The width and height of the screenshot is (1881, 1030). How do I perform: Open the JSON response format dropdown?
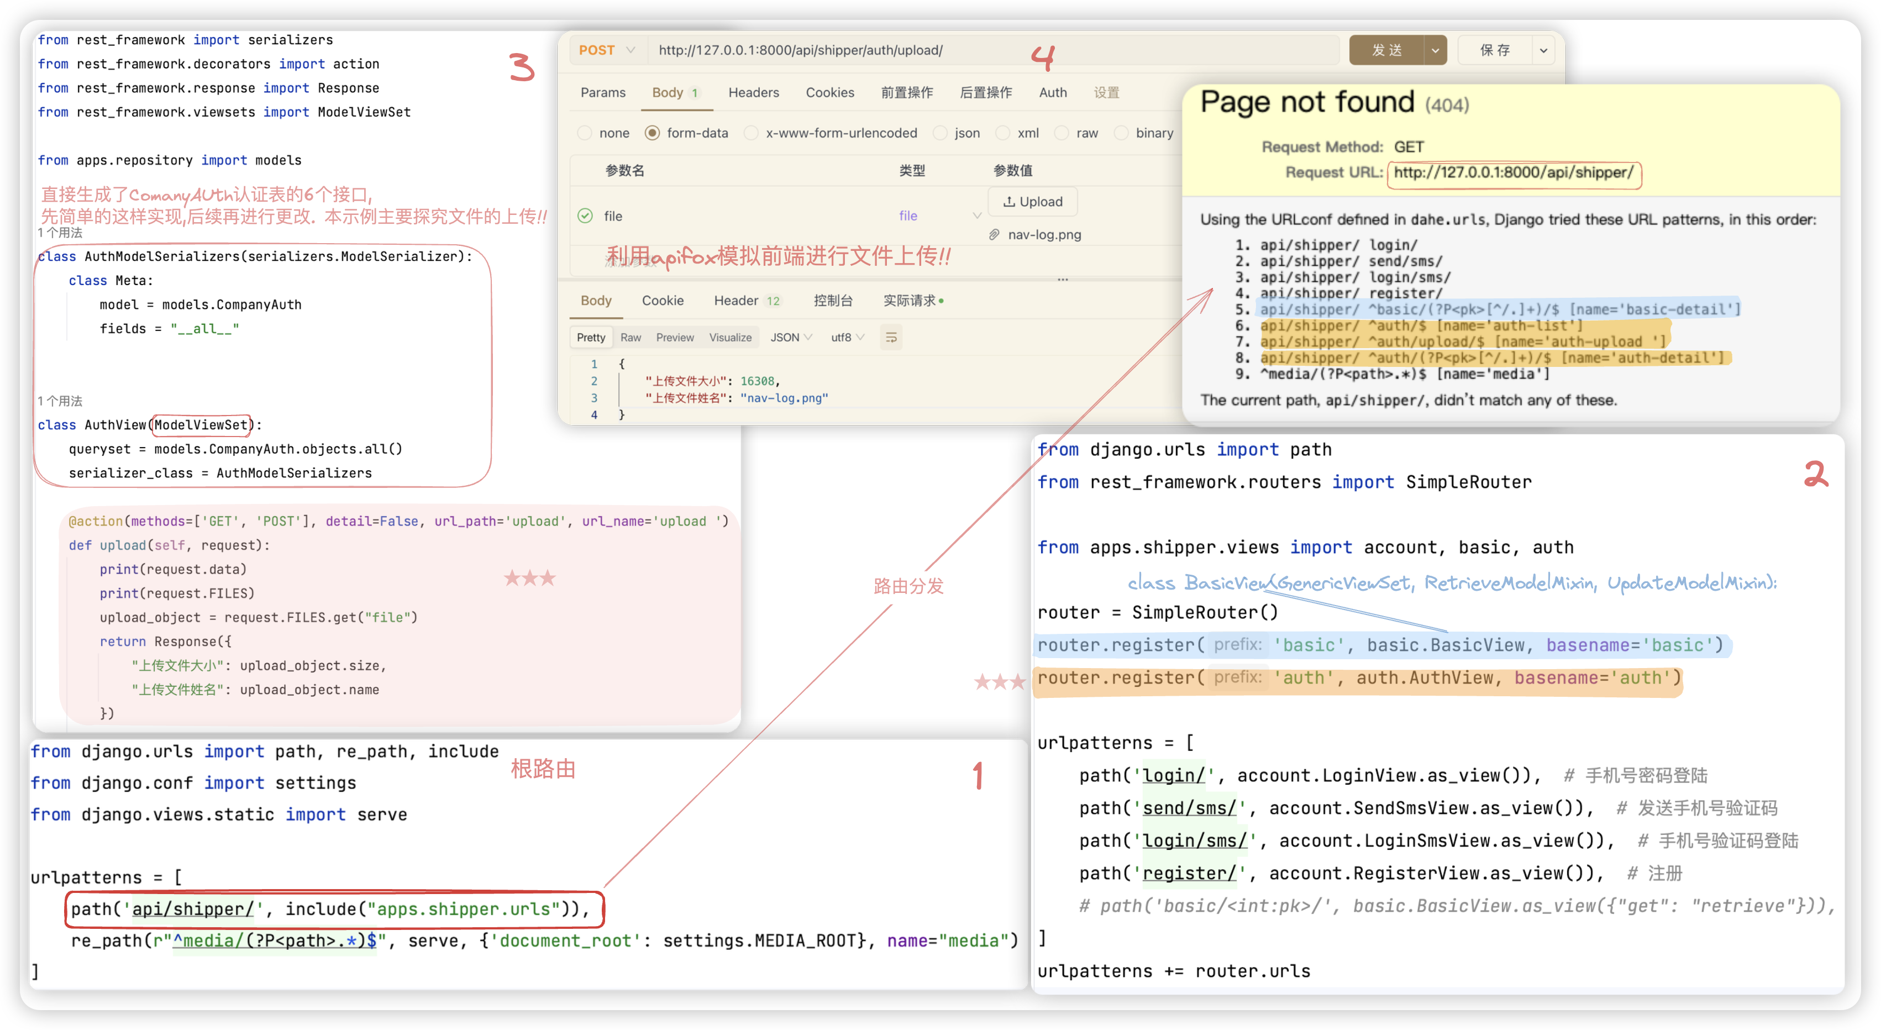pyautogui.click(x=791, y=337)
